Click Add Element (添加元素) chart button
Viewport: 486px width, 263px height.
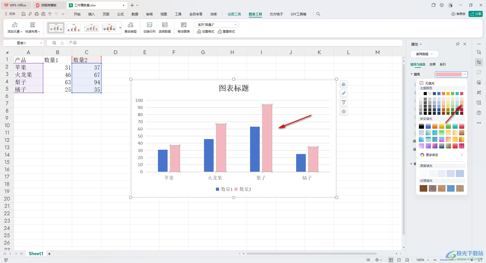[15, 28]
